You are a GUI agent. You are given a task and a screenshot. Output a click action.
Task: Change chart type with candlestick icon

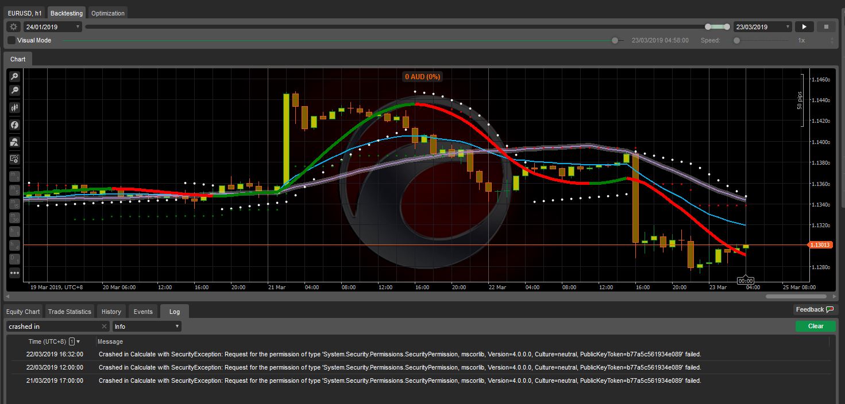coord(14,107)
